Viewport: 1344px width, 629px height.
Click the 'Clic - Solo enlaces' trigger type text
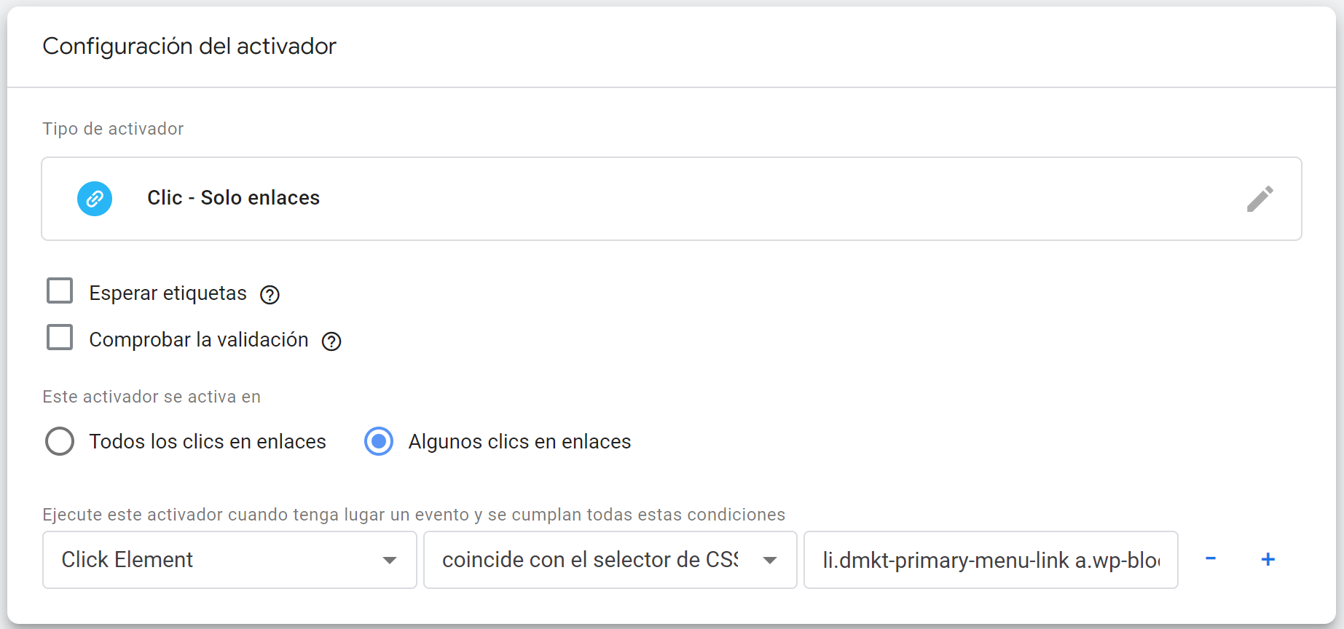point(233,198)
